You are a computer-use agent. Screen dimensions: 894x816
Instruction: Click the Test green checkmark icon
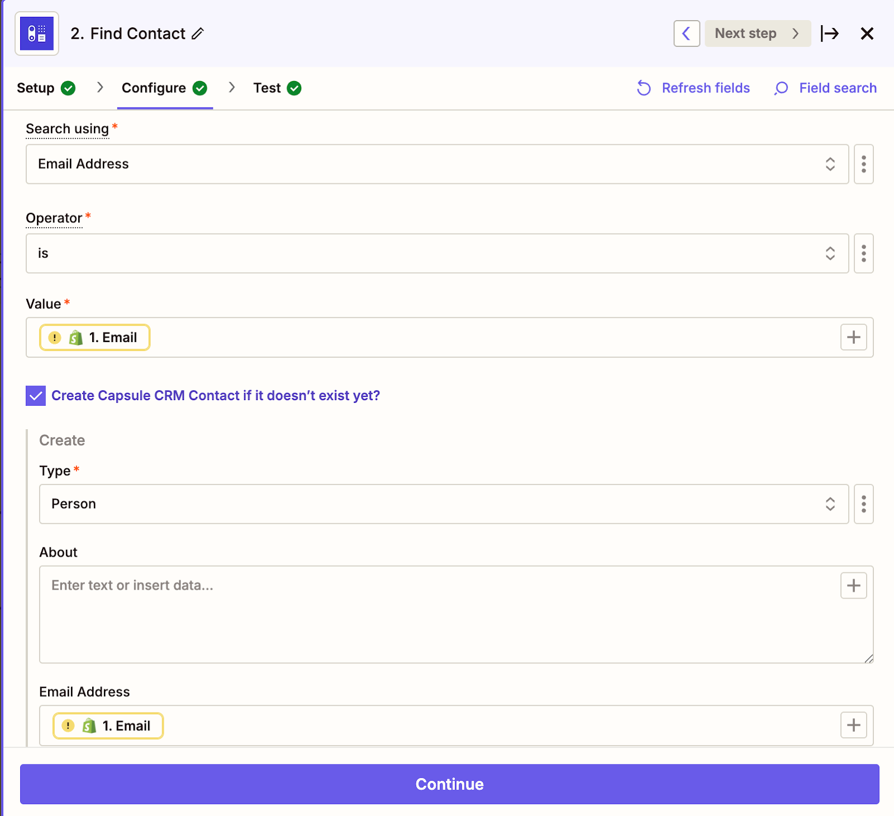coord(294,88)
